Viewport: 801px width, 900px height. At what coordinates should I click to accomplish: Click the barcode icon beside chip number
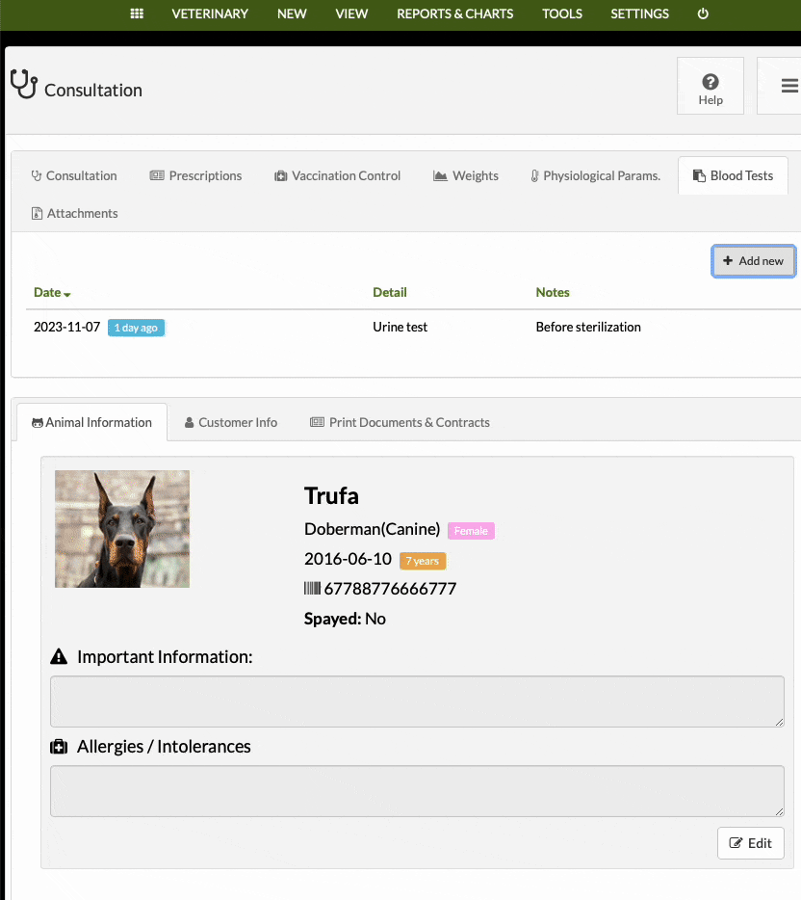[312, 589]
